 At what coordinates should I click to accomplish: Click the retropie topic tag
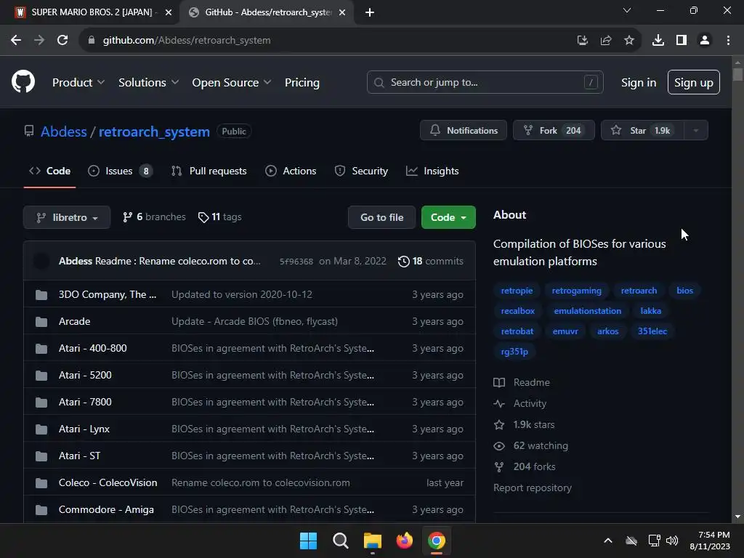pyautogui.click(x=517, y=291)
